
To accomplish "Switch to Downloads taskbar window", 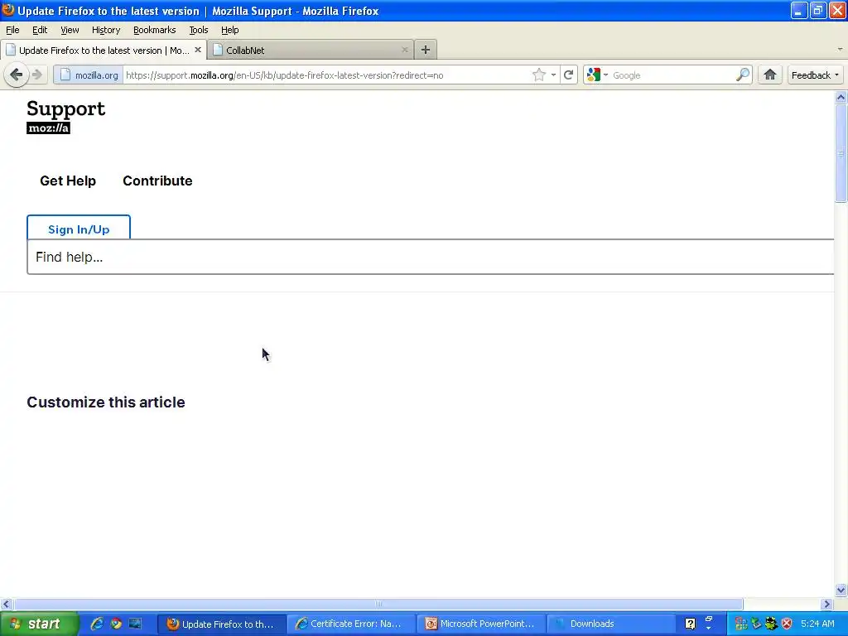I will coord(611,624).
